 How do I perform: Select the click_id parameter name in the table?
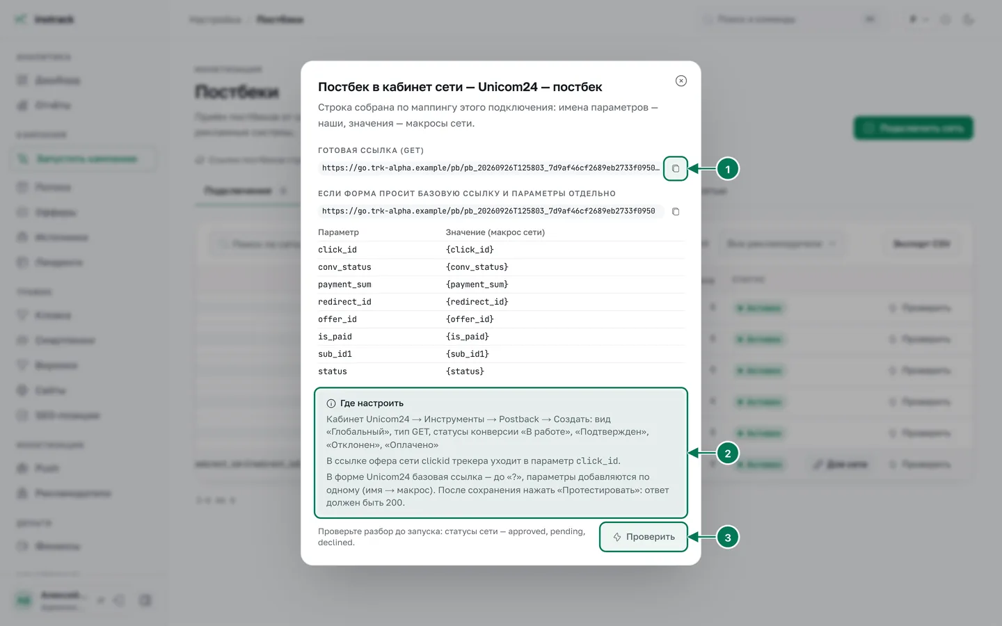(x=337, y=250)
